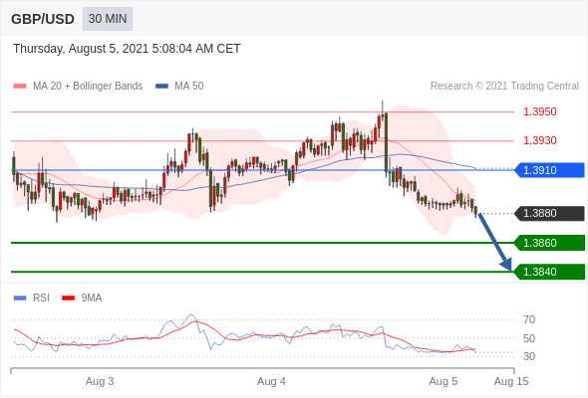The height and width of the screenshot is (398, 588).
Task: Click the 30 MIN timeframe button
Action: (x=108, y=19)
